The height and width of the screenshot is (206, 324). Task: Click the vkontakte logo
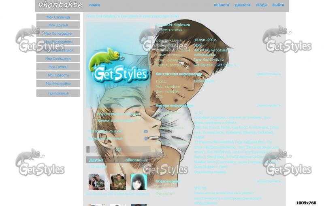click(60, 5)
